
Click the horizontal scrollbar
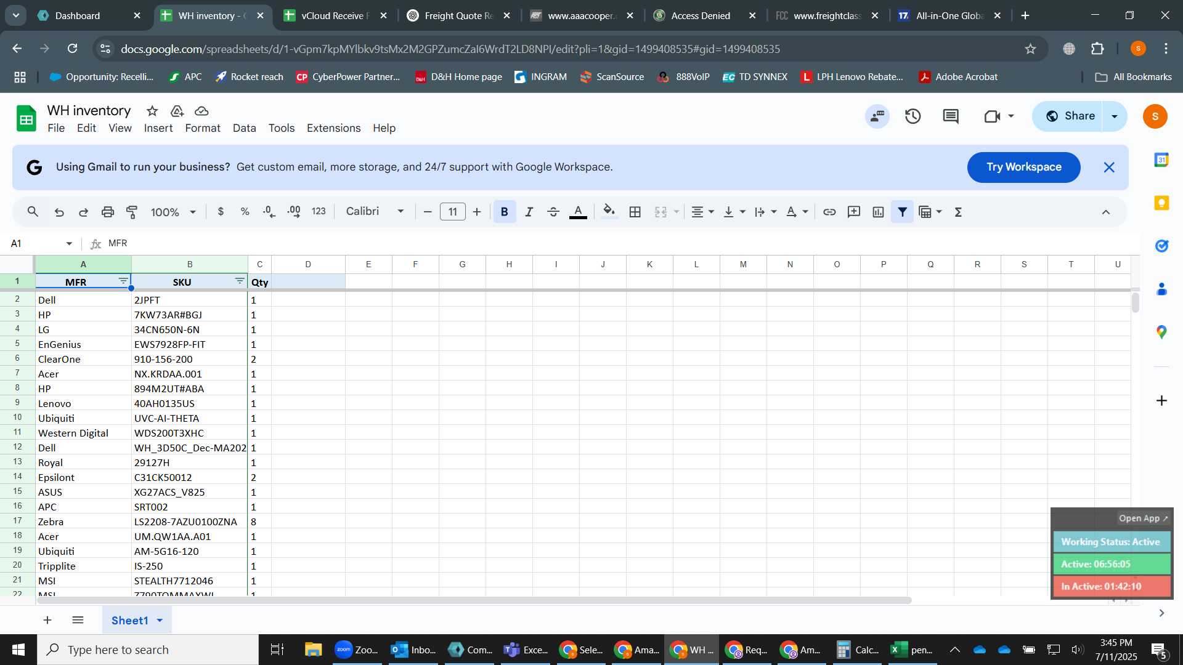click(474, 600)
